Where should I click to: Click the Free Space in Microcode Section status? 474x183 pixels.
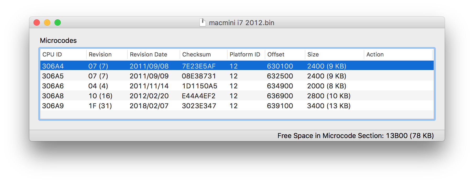click(x=356, y=136)
